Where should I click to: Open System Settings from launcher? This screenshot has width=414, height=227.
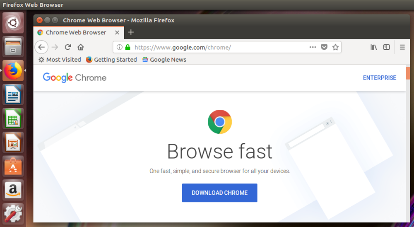point(13,214)
